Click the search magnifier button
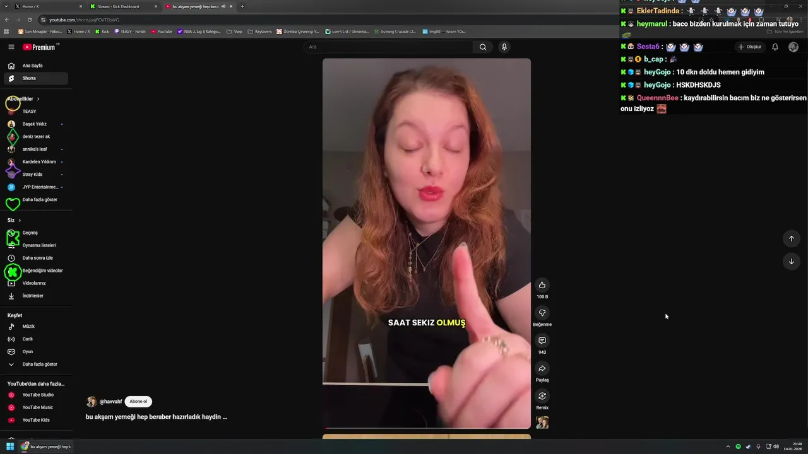This screenshot has height=454, width=808. [x=483, y=47]
